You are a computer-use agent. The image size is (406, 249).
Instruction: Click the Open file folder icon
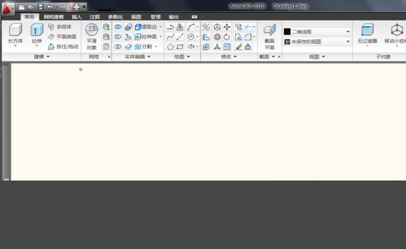click(x=31, y=7)
